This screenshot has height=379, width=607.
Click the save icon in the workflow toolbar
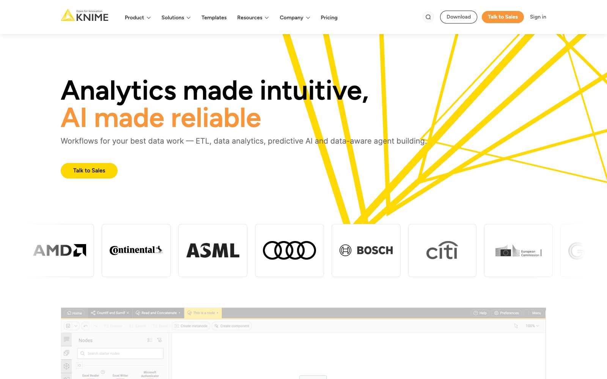pos(68,326)
